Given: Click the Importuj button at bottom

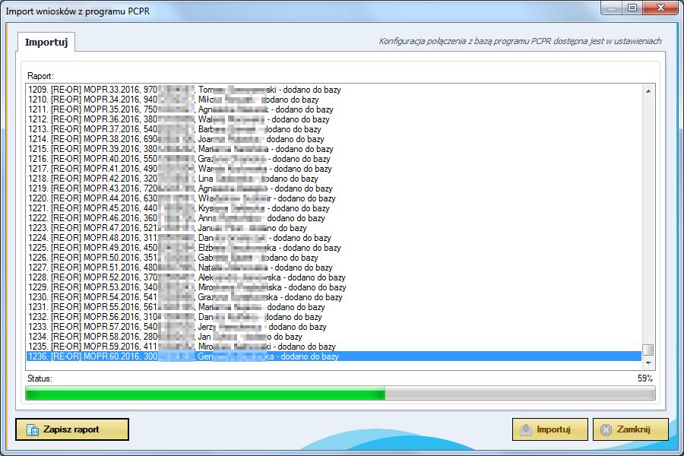Looking at the screenshot, I should tap(549, 429).
